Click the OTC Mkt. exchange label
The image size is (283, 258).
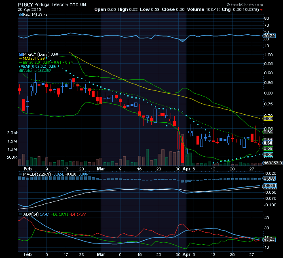[x=78, y=5]
